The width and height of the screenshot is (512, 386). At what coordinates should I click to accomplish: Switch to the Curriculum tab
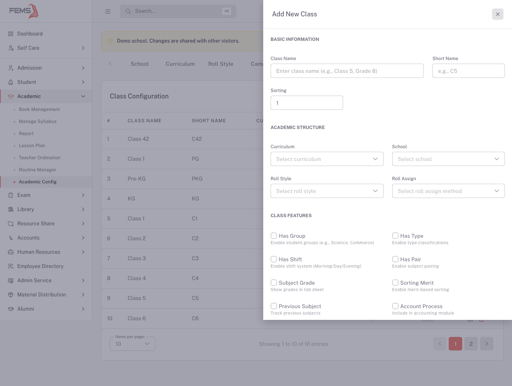180,64
